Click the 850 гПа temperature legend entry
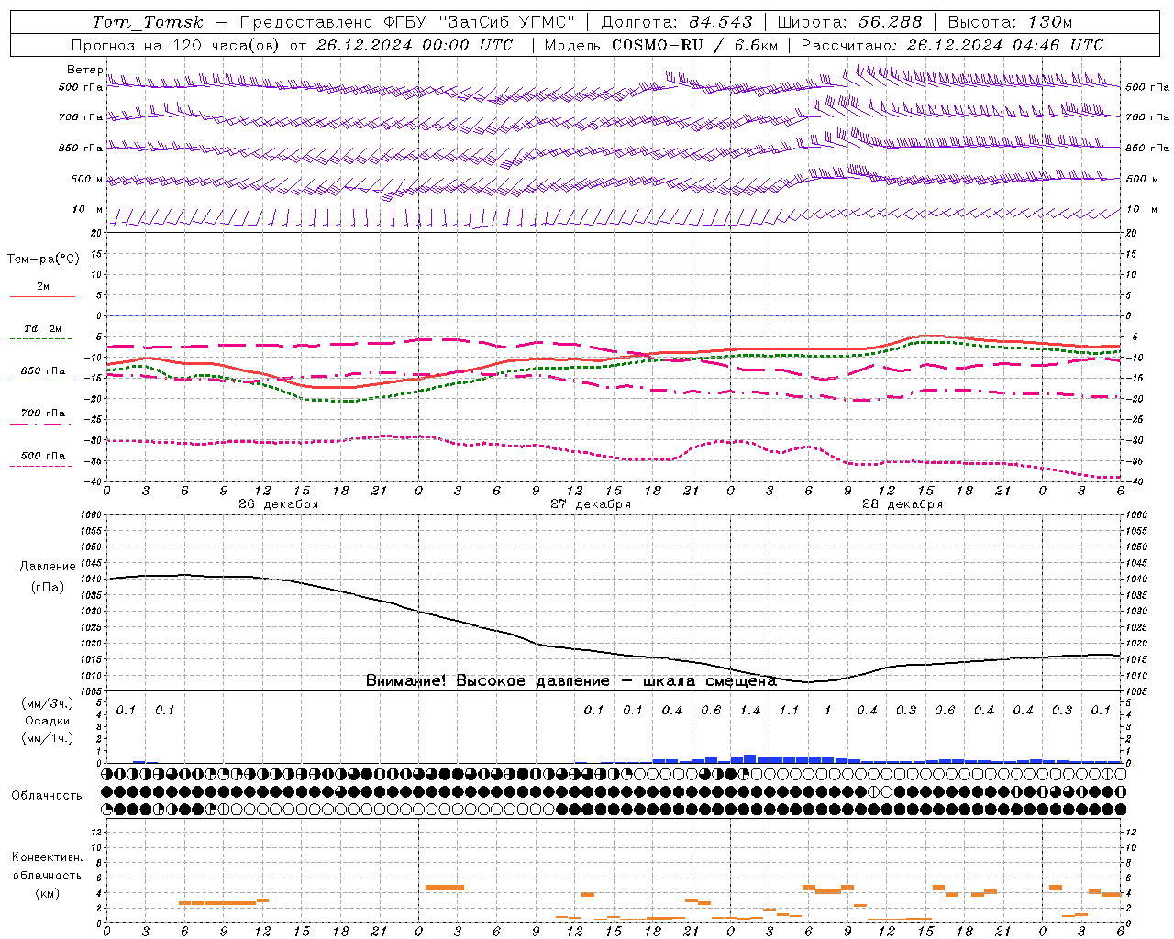The image size is (1174, 939). click(x=42, y=371)
